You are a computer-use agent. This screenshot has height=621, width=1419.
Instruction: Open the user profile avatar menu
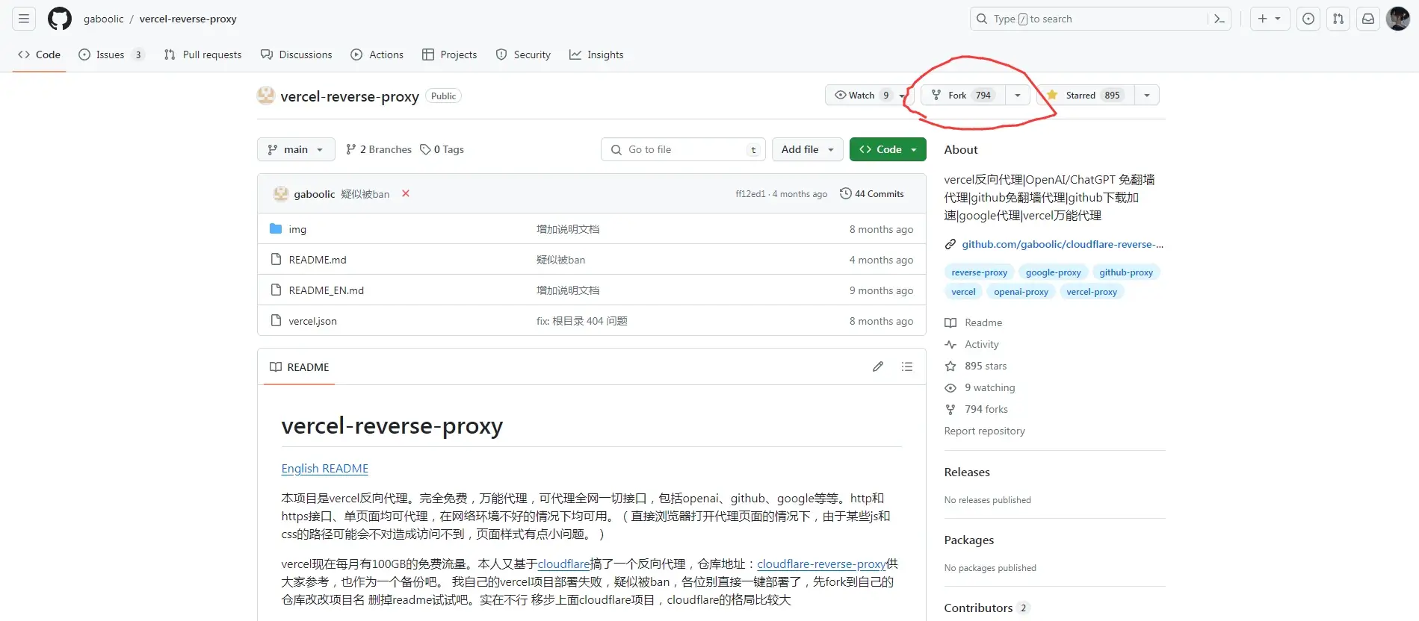pos(1398,19)
